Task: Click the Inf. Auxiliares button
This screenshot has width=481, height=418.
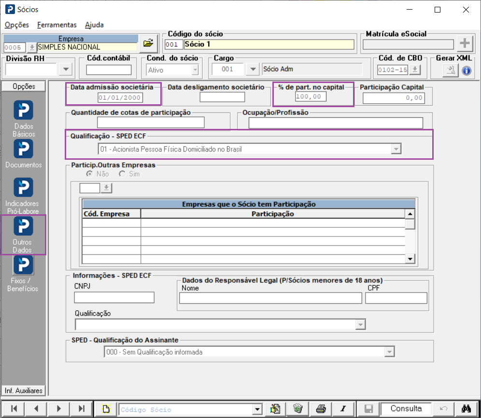Action: point(23,390)
